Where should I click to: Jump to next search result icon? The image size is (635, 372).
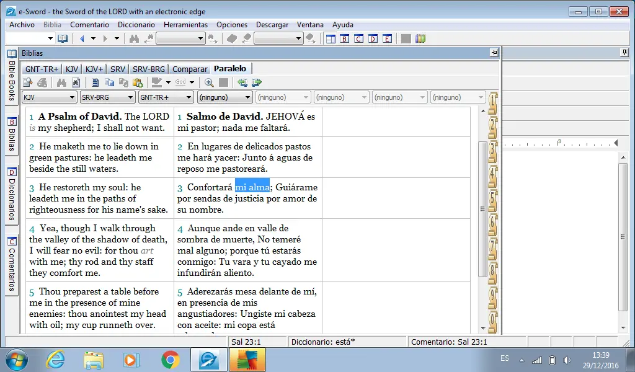[213, 39]
